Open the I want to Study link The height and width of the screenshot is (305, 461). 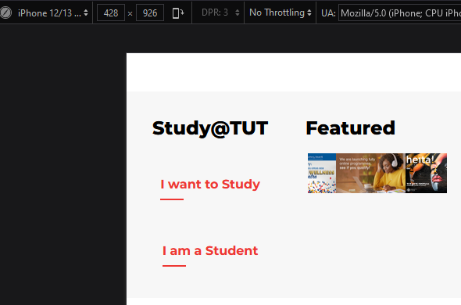(210, 185)
